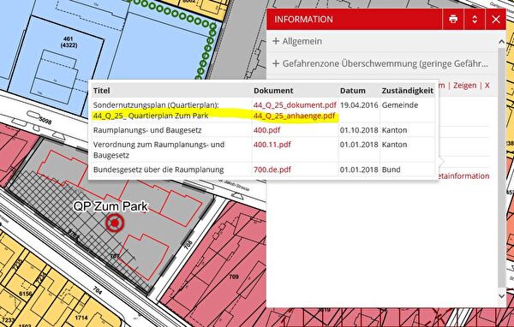Click the Verordnung zum Raumplanungs- und Baugesetz title

(159, 150)
